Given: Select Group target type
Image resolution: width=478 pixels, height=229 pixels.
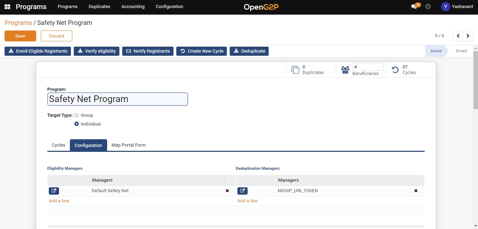Looking at the screenshot, I should tap(77, 115).
